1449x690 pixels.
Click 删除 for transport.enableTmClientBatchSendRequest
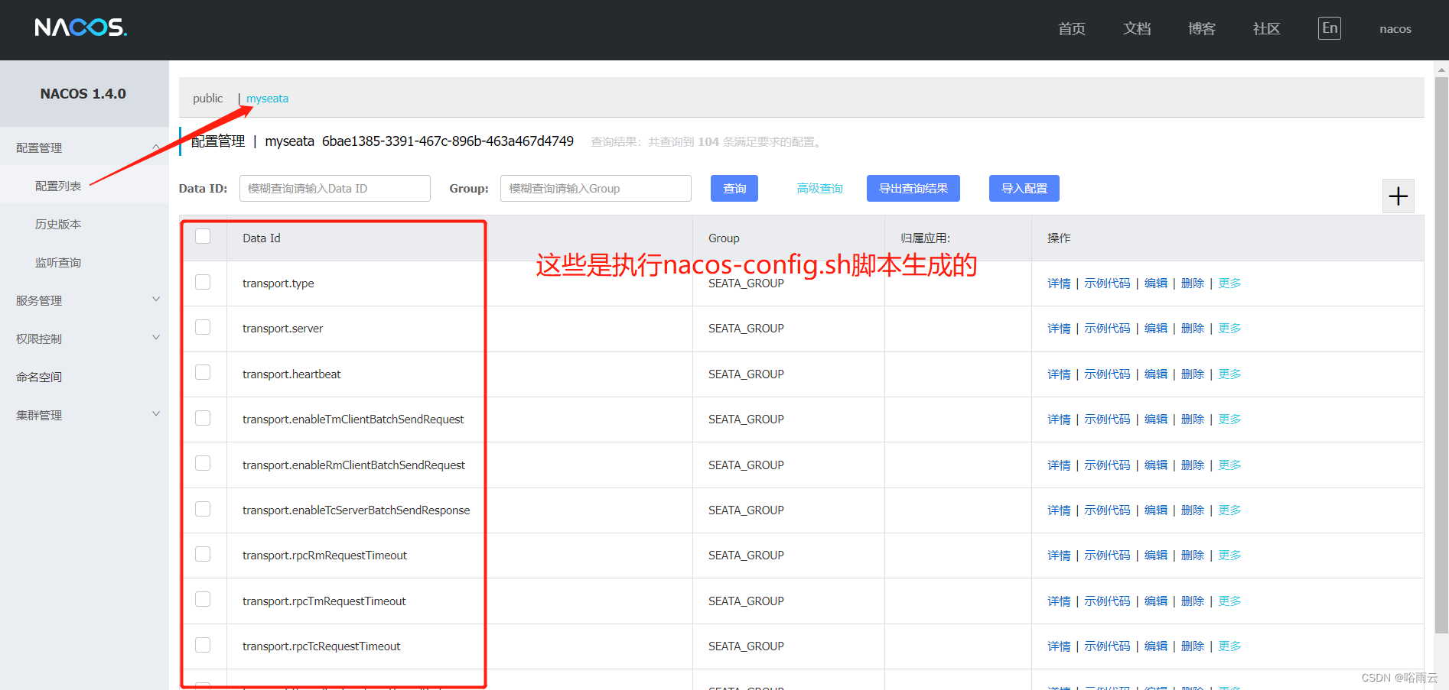coord(1193,420)
